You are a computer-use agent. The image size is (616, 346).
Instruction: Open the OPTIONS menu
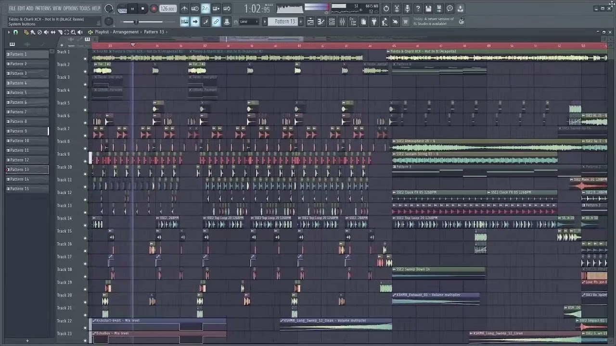70,9
